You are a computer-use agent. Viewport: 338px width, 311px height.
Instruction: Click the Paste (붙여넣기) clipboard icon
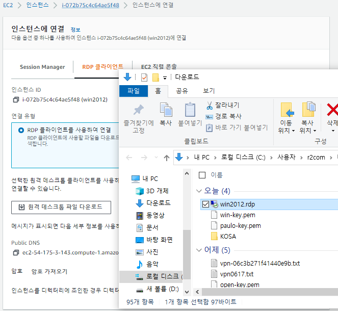point(190,110)
